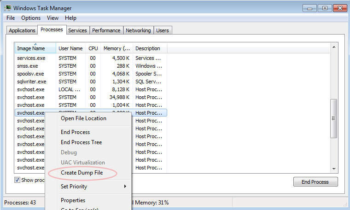This screenshot has height=210, width=350.
Task: Select the Processes tab
Action: (52, 29)
